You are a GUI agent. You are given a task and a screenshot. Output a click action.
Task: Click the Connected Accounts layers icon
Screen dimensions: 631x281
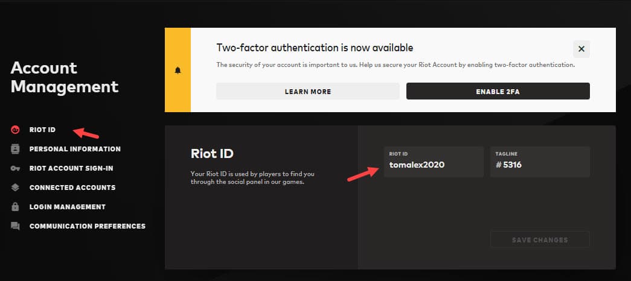pyautogui.click(x=15, y=188)
